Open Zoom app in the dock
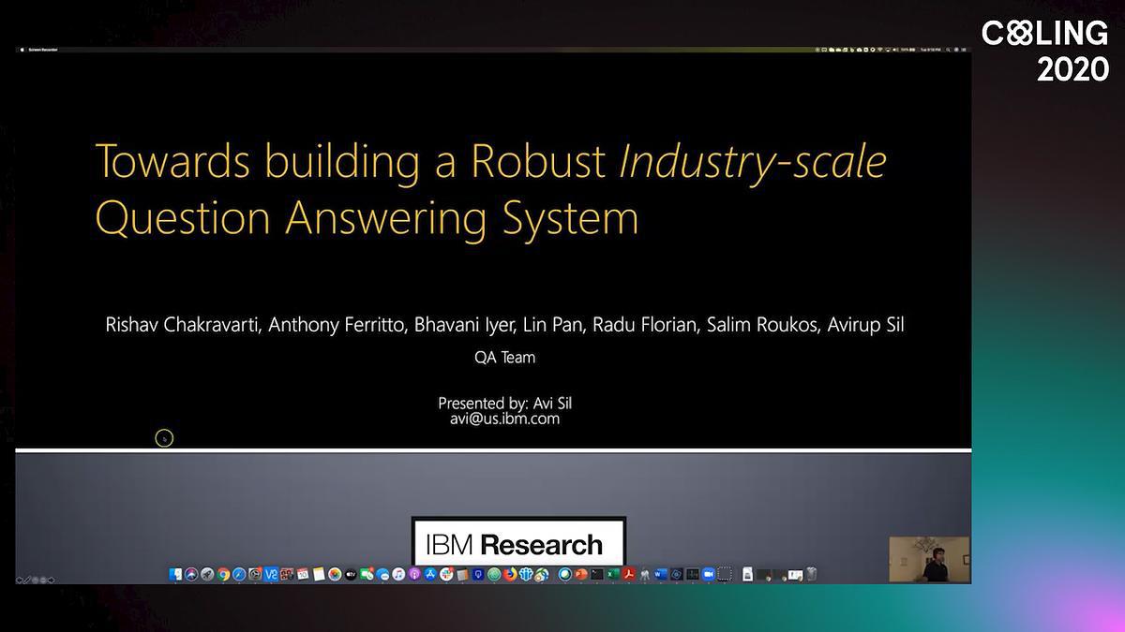 709,574
